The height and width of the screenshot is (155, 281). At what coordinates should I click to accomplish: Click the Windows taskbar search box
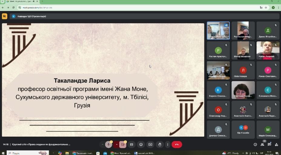point(24,153)
